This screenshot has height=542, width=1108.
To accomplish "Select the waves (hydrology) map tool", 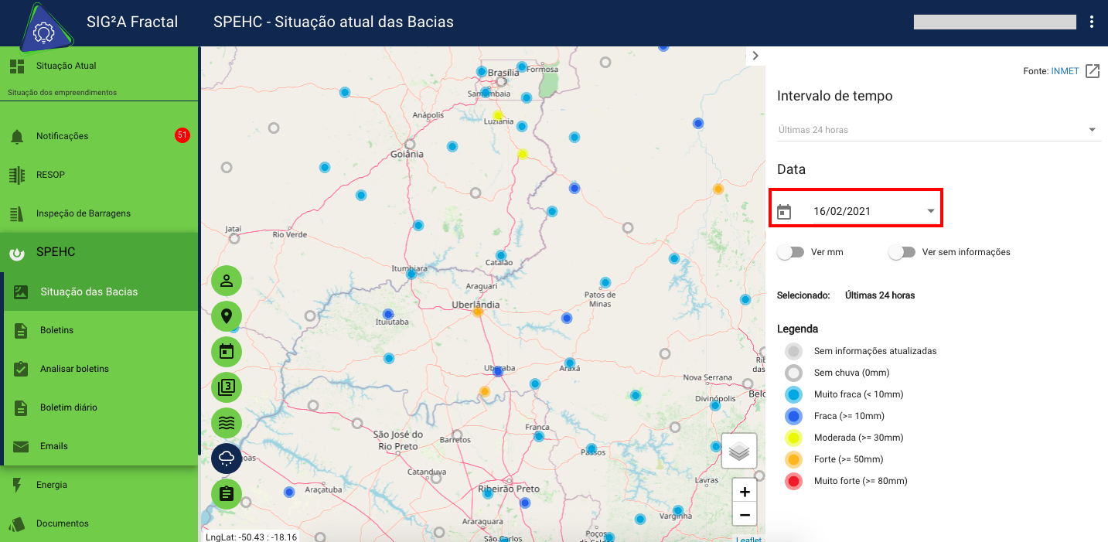I will (x=226, y=423).
